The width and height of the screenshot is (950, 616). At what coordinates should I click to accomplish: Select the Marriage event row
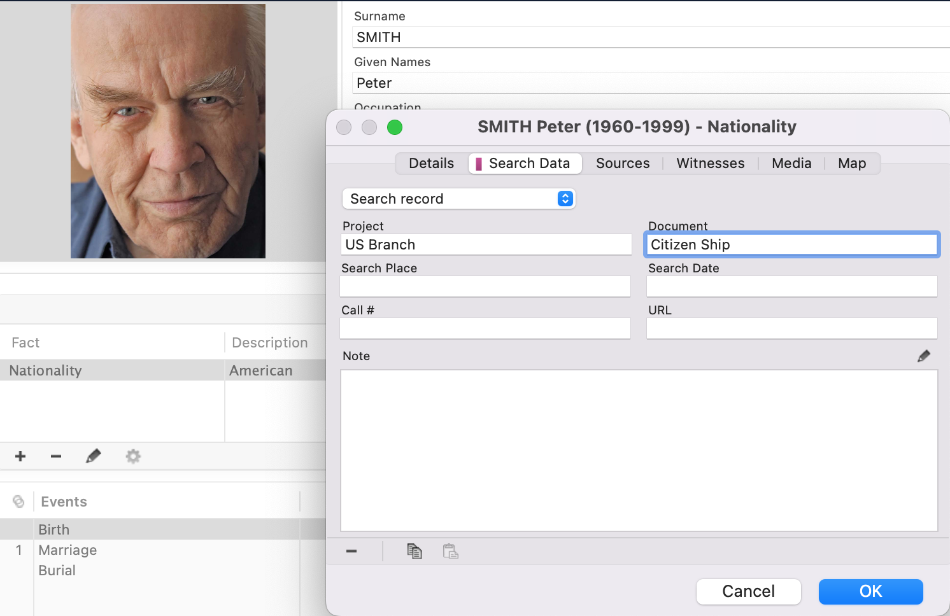tap(67, 550)
